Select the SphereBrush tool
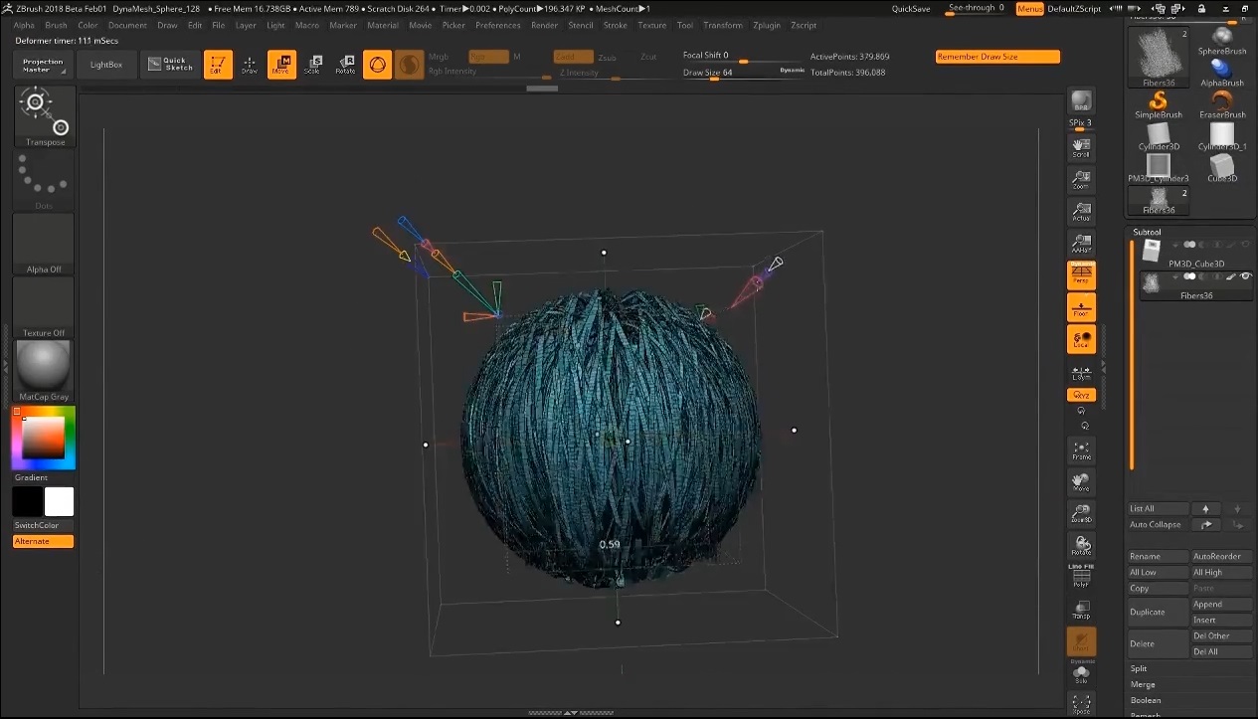Image resolution: width=1258 pixels, height=719 pixels. pos(1222,40)
